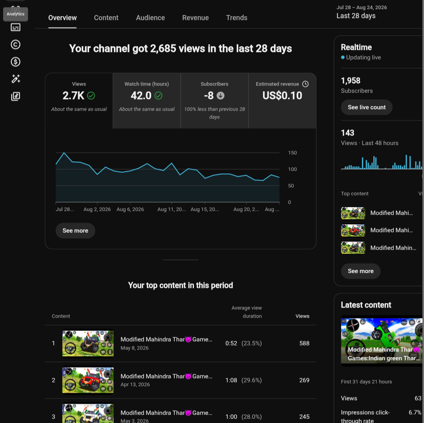Open video title dated May 3, 2026
Image resolution: width=424 pixels, height=423 pixels.
(x=166, y=413)
